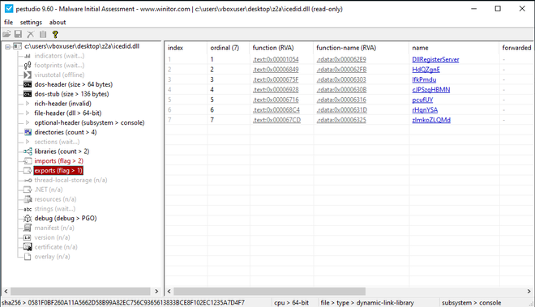
Task: Click the open file toolbar icon
Action: click(6, 34)
